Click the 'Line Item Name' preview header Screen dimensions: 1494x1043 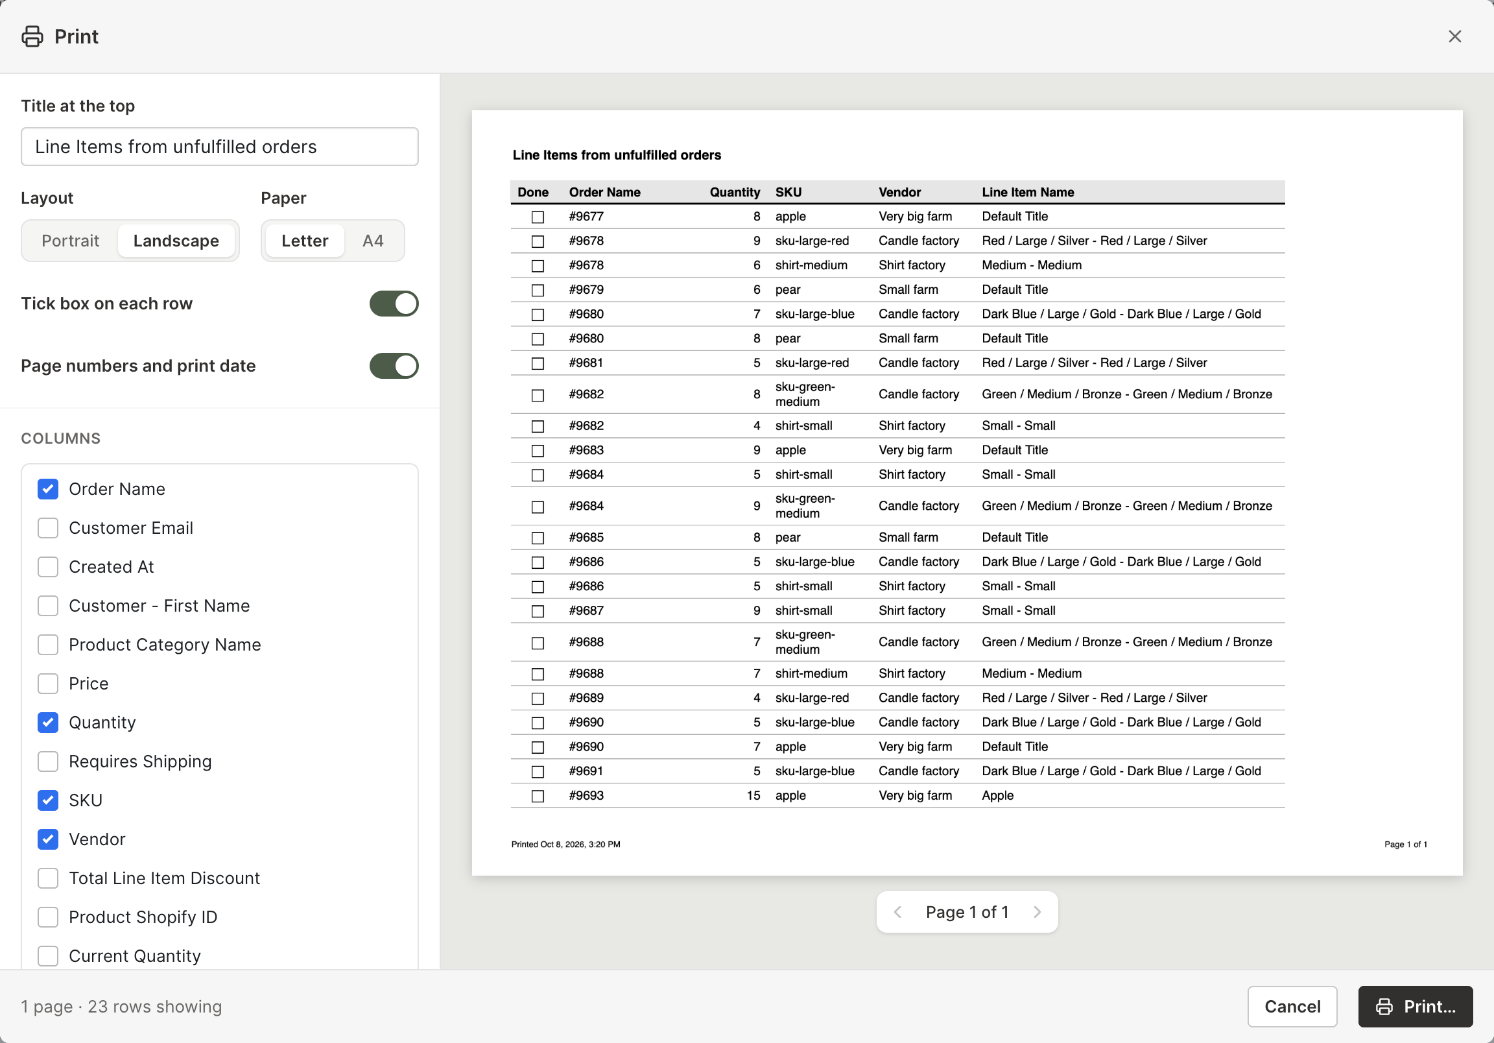coord(1028,192)
